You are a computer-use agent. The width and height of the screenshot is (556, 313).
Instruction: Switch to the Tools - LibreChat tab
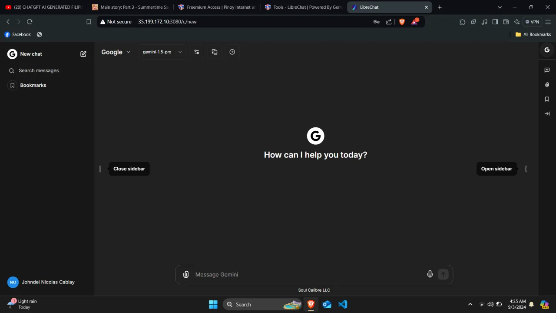pyautogui.click(x=303, y=7)
